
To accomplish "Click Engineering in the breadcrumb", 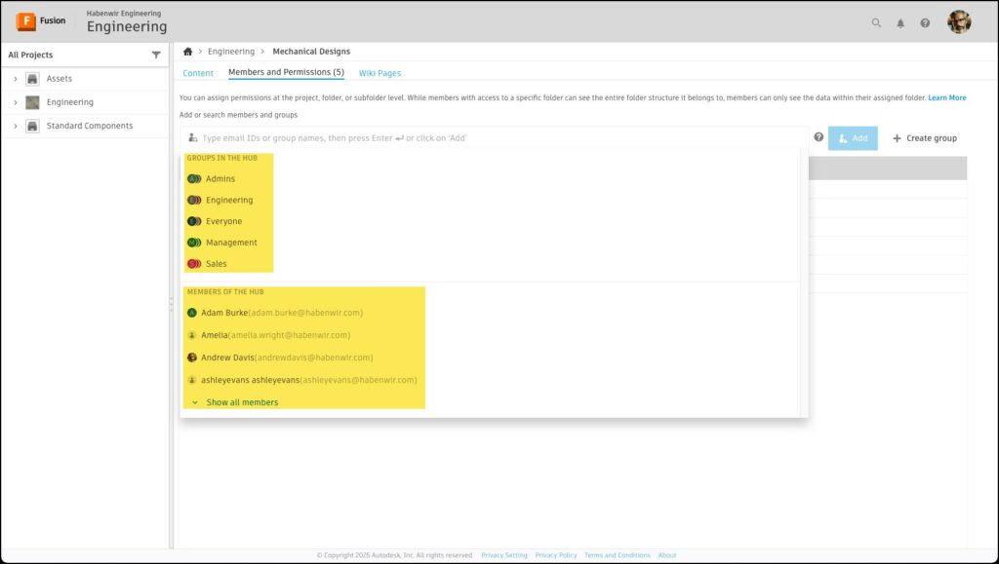I will point(230,52).
